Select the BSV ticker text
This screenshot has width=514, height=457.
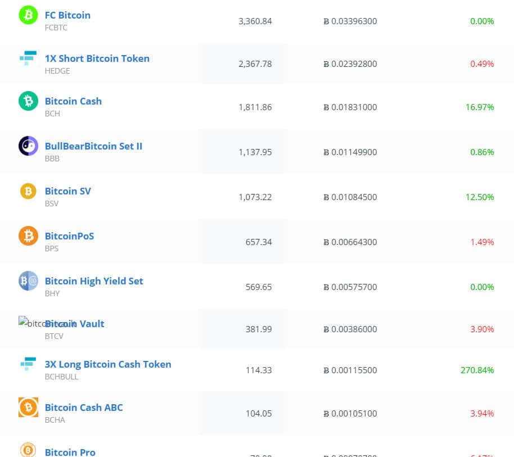pyautogui.click(x=52, y=203)
